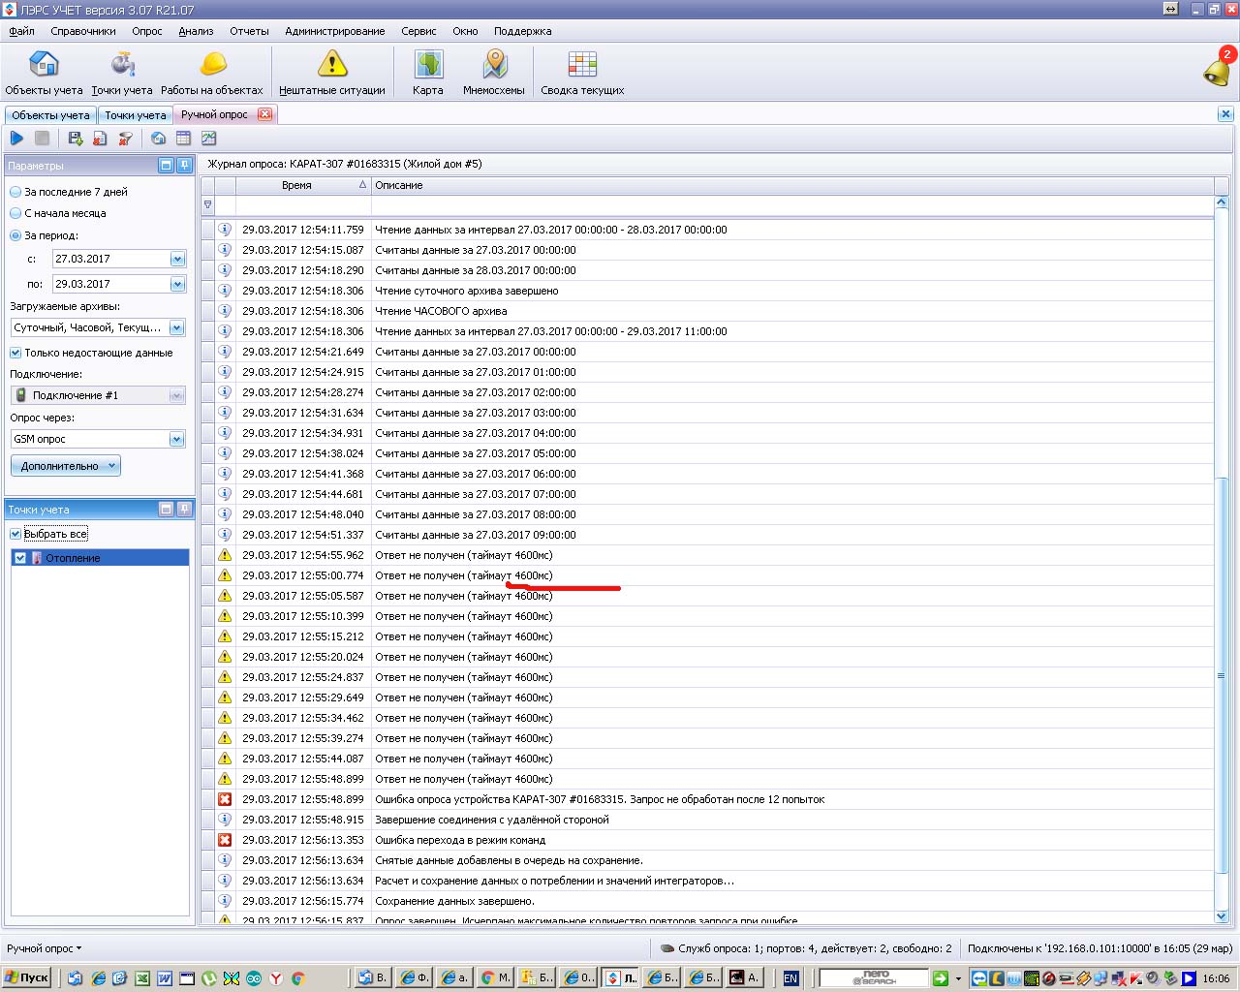Screen dimensions: 1240x992
Task: Select 'С начала месяца' radio option
Action: tap(15, 213)
